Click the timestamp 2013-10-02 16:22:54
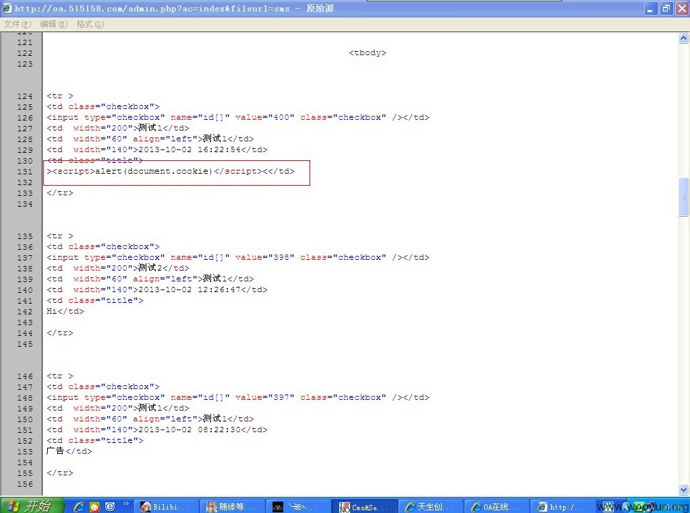690x513 pixels. point(190,149)
